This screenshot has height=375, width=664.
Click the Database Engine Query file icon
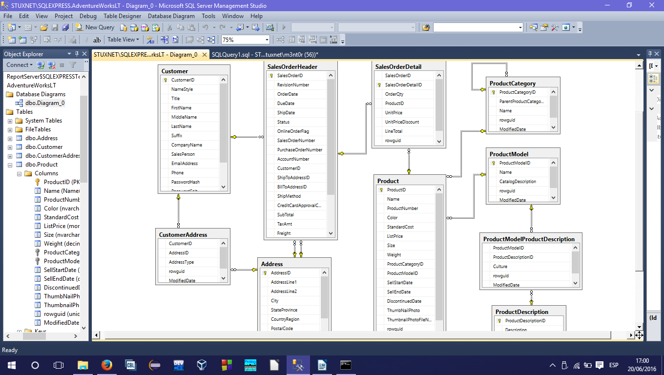[x=124, y=27]
